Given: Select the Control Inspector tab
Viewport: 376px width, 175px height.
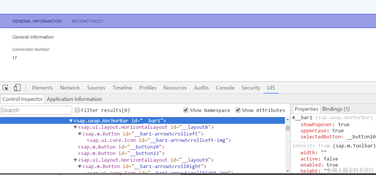Looking at the screenshot, I should click(23, 99).
